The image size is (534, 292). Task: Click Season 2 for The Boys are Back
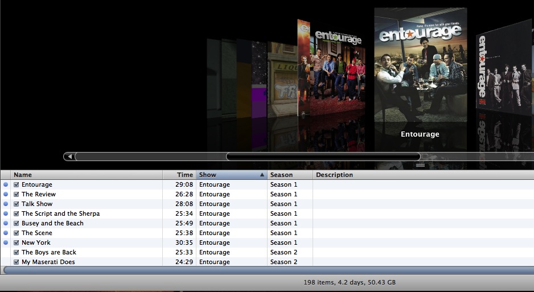tap(284, 252)
